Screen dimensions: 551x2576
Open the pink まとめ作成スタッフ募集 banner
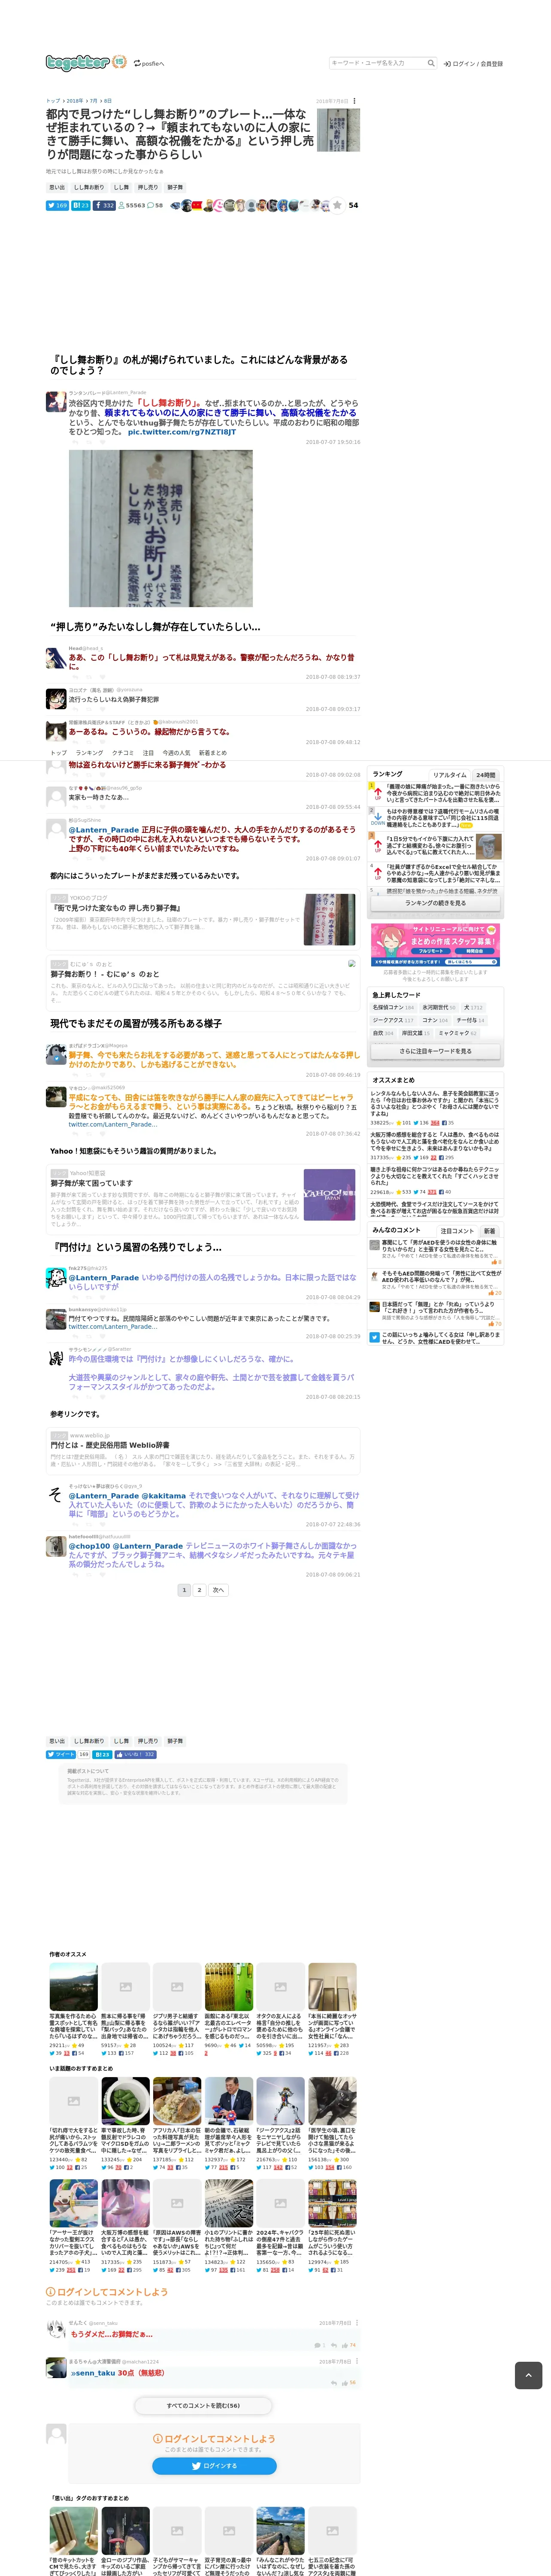[x=435, y=945]
